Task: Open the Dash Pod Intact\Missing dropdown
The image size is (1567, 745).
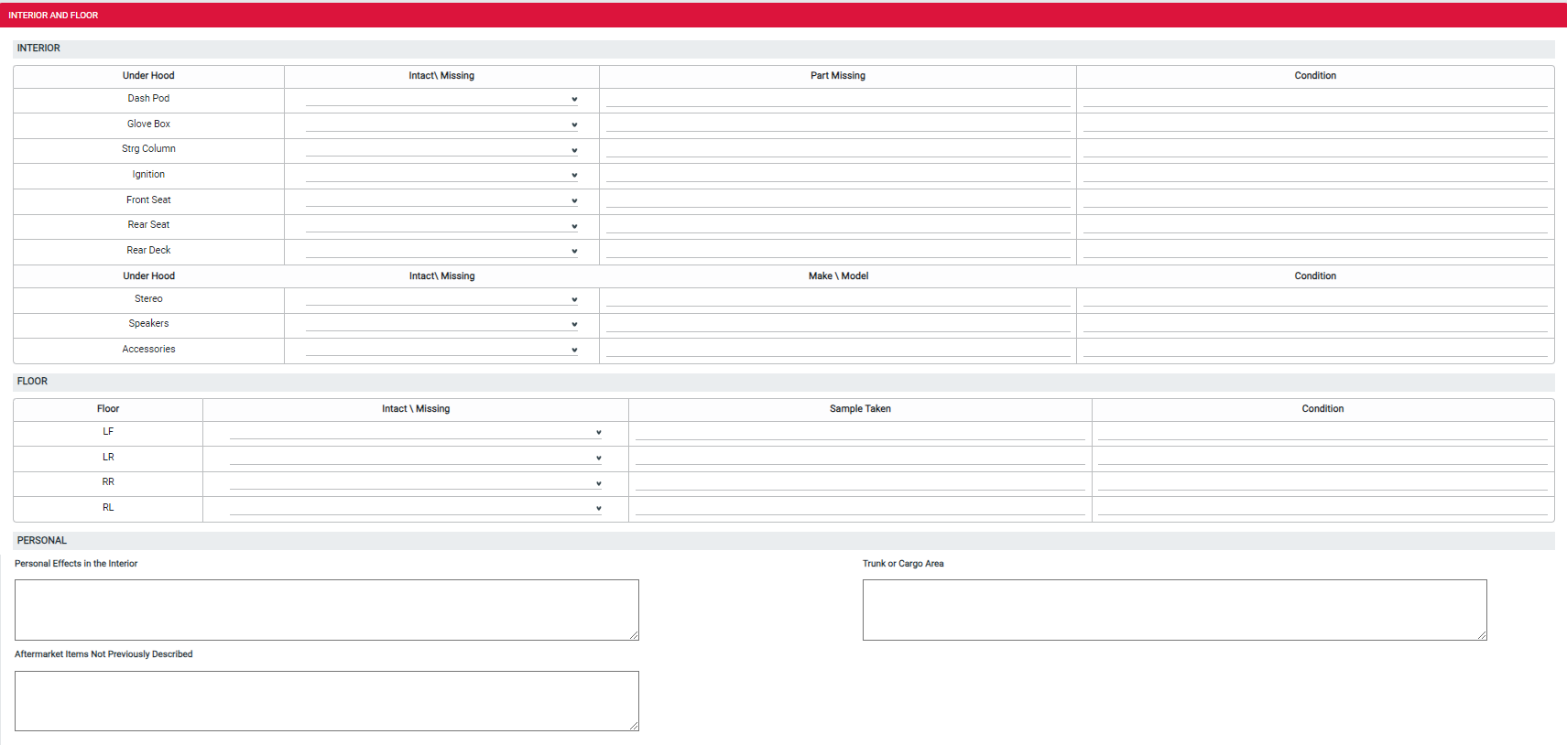Action: 442,99
